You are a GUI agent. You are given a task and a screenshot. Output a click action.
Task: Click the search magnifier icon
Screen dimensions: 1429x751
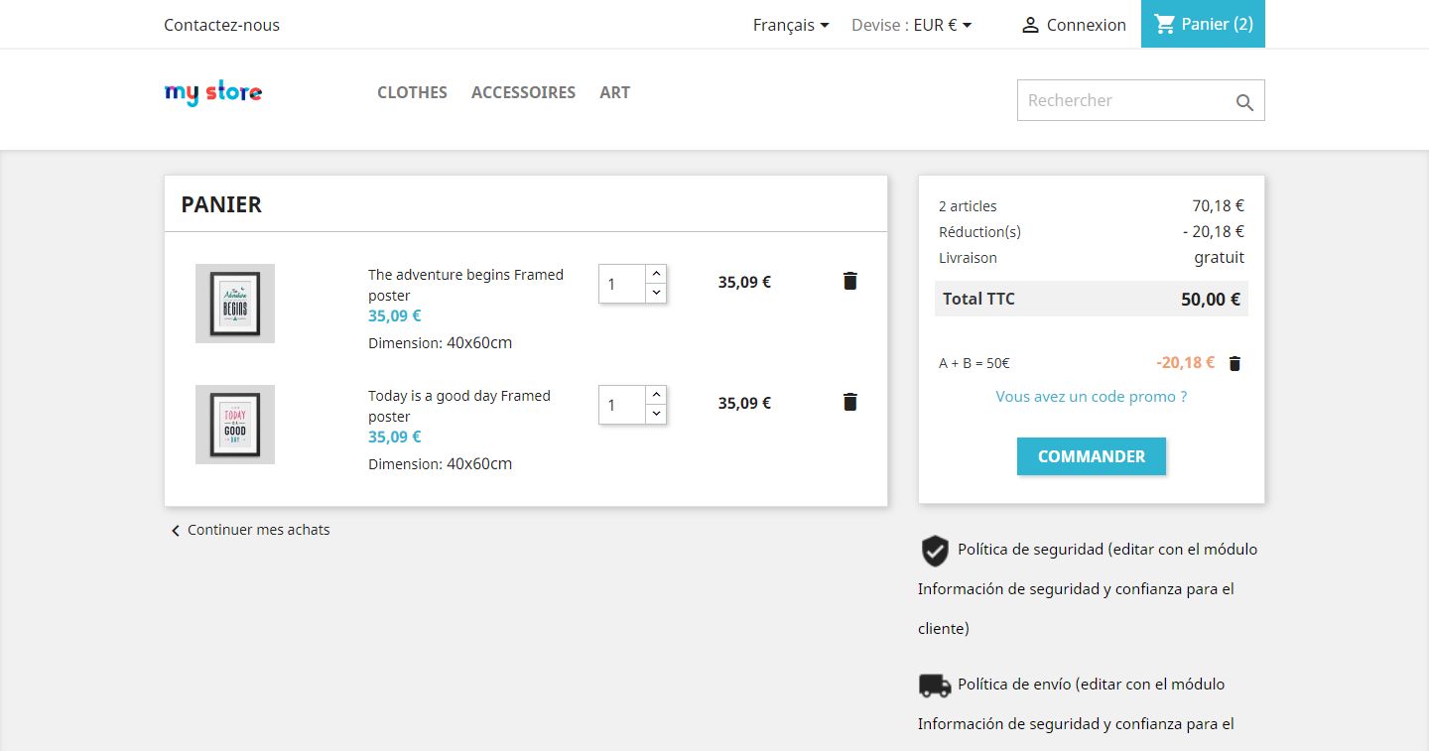tap(1244, 102)
